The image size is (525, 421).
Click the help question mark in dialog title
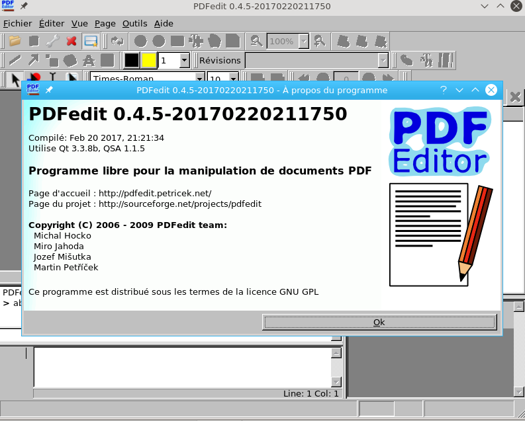tap(444, 90)
